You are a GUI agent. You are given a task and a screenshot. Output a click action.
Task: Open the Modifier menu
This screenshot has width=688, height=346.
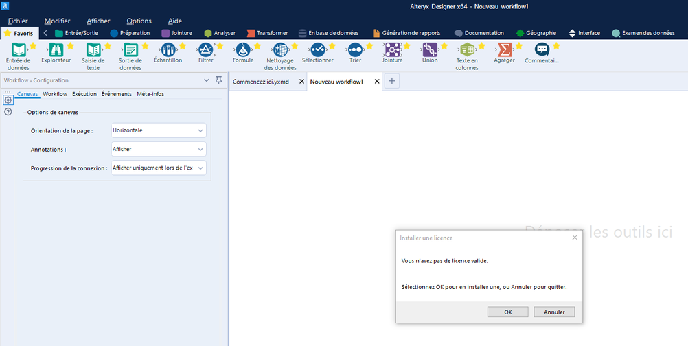[x=57, y=21]
